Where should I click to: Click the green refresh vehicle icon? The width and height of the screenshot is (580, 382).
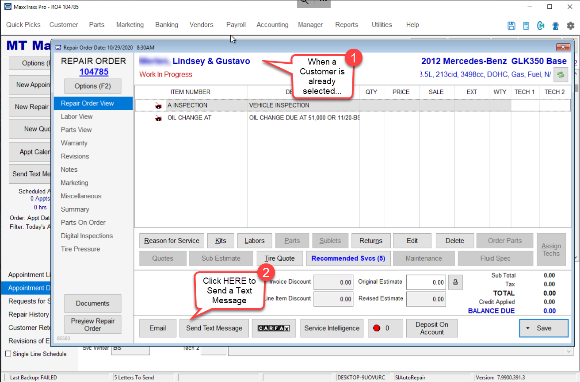pos(561,75)
